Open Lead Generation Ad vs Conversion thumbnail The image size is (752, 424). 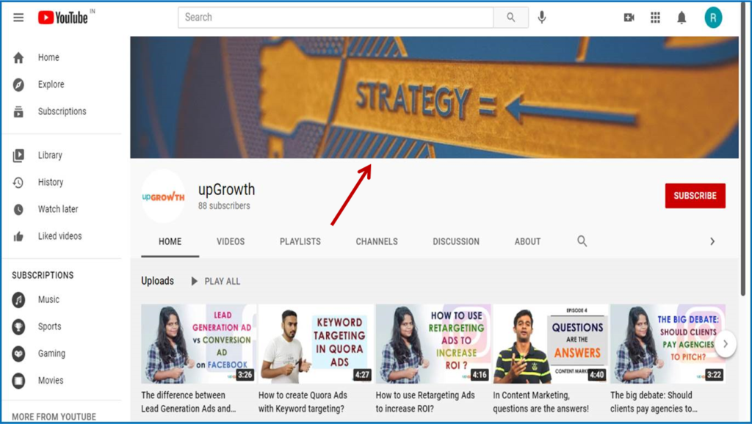(x=198, y=343)
